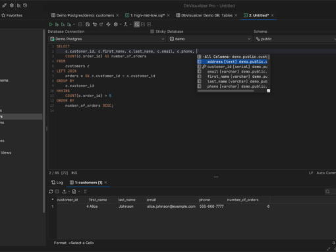Viewport: 336px width, 252px height.
Task: Switch to the 1: high-mid-low.sql tab
Action: tap(145, 15)
